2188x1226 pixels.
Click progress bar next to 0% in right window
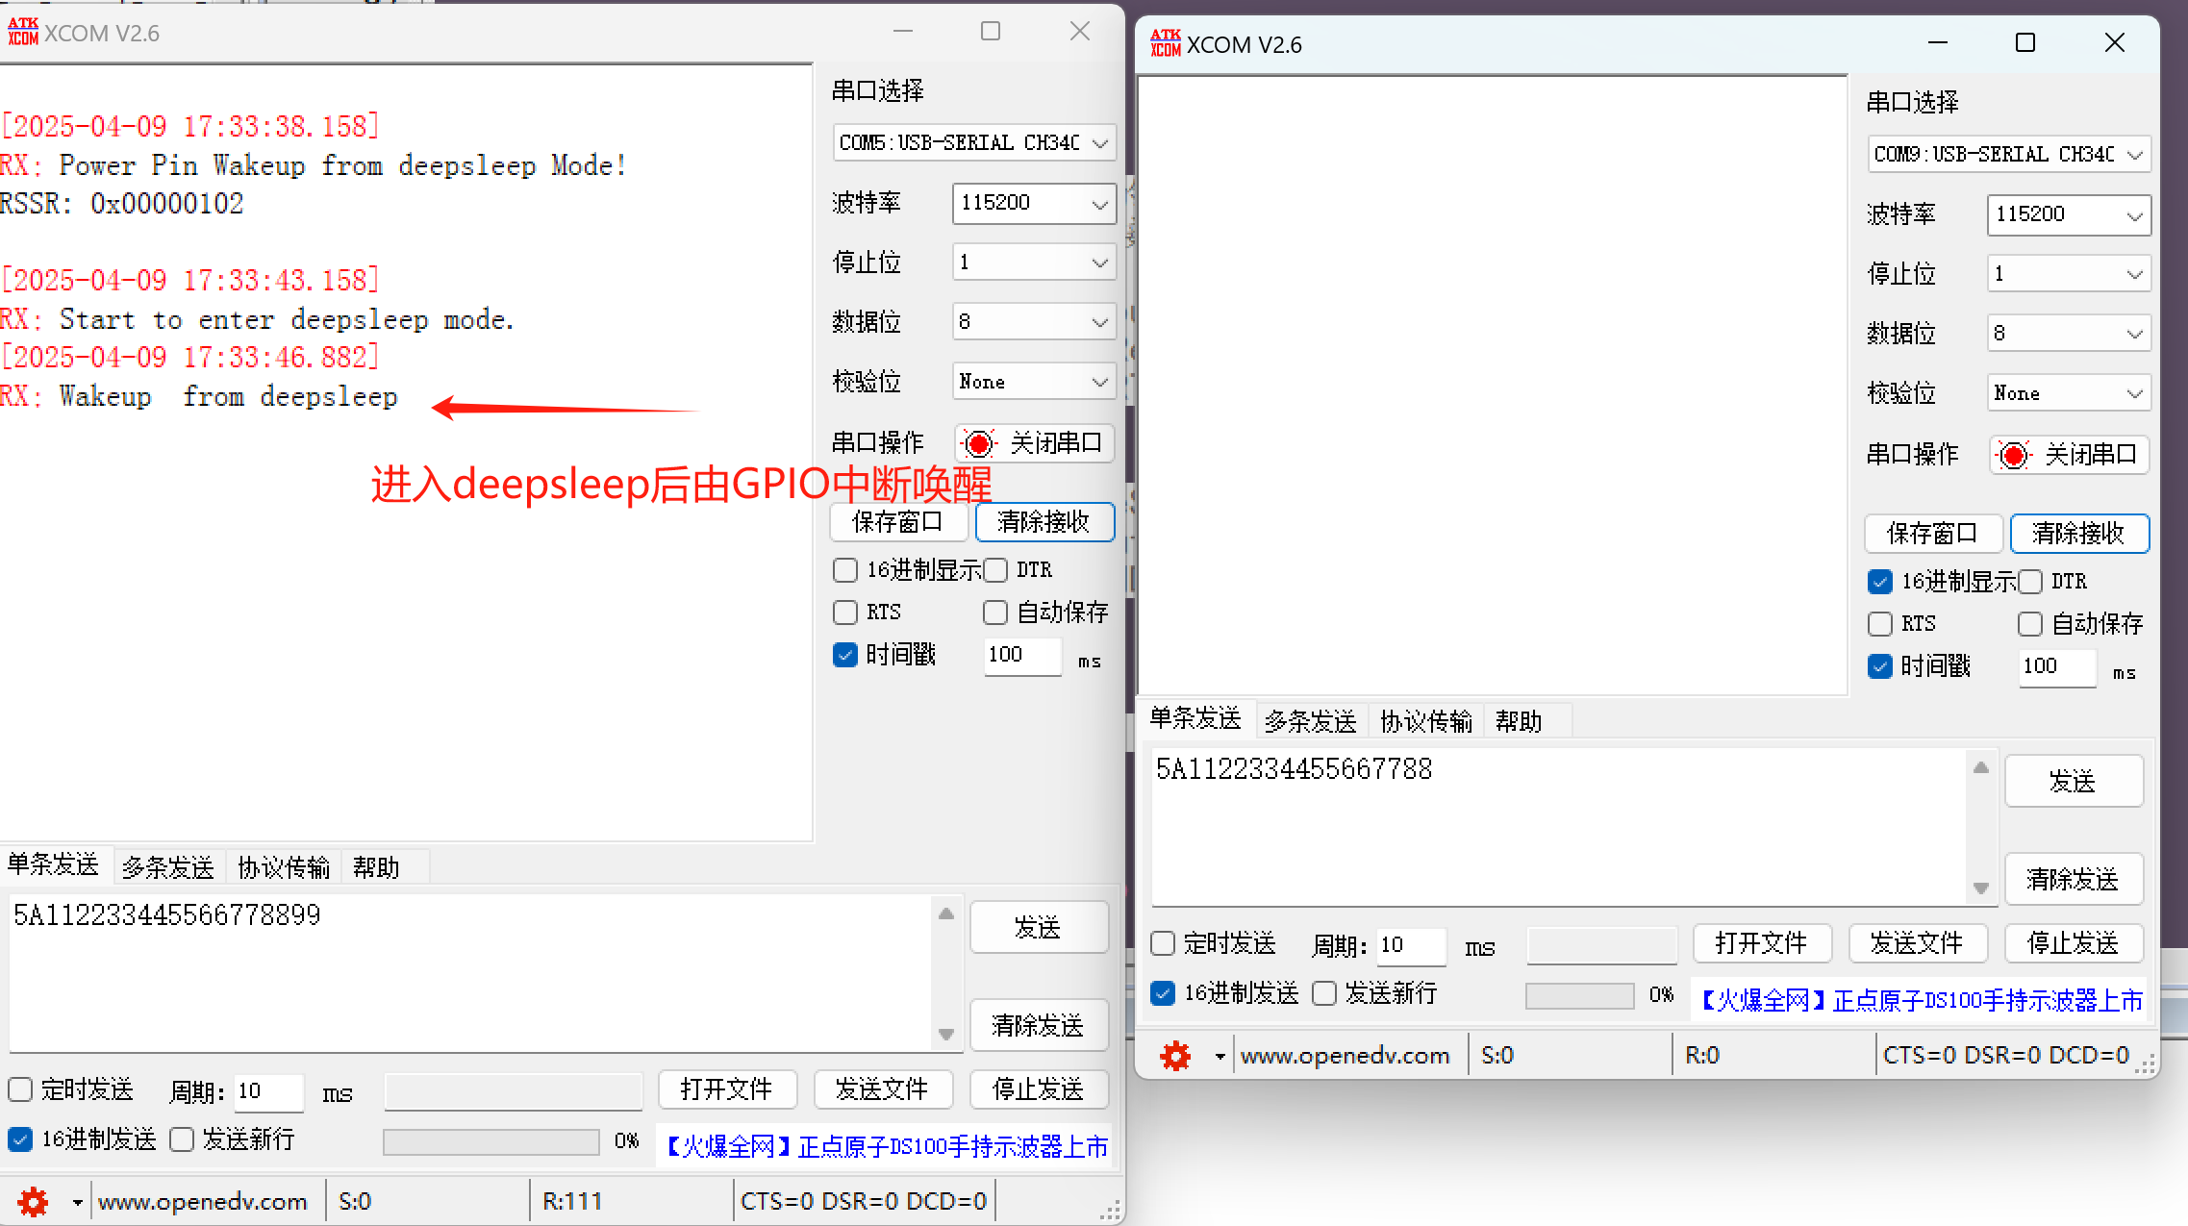click(1579, 995)
